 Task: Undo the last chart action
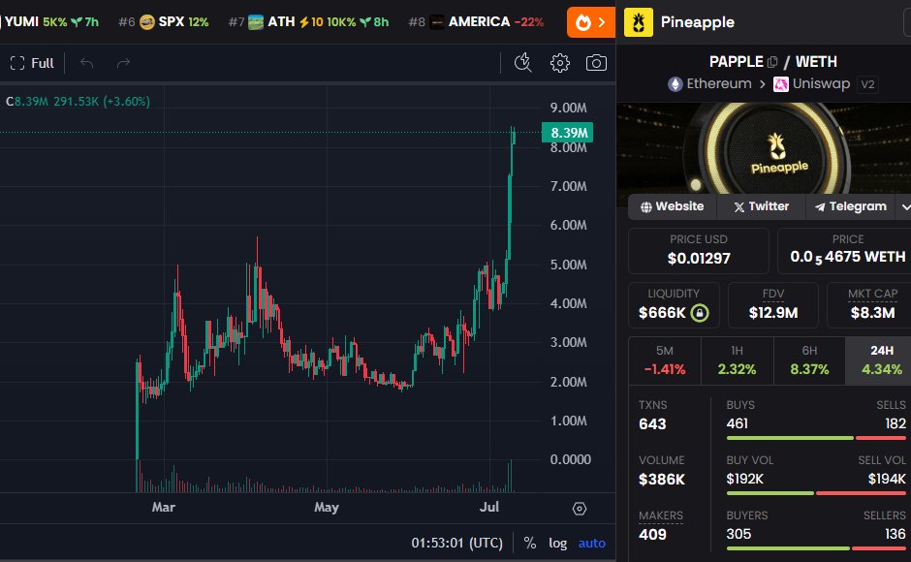86,63
